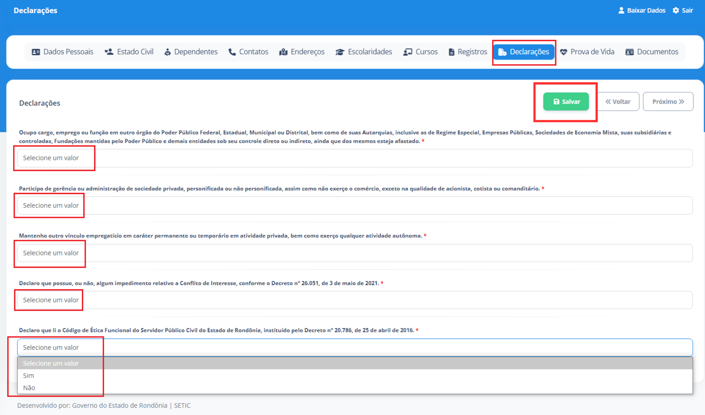
Task: Choose 'Sim' in the open dropdown list
Action: pos(29,375)
